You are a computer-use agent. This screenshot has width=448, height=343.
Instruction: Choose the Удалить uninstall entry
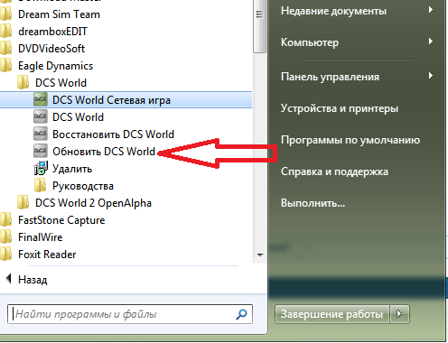click(72, 169)
